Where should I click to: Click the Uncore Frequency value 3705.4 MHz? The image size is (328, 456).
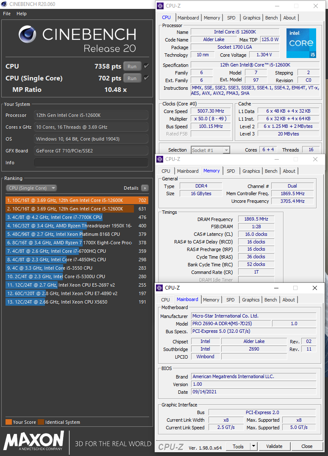coord(292,201)
